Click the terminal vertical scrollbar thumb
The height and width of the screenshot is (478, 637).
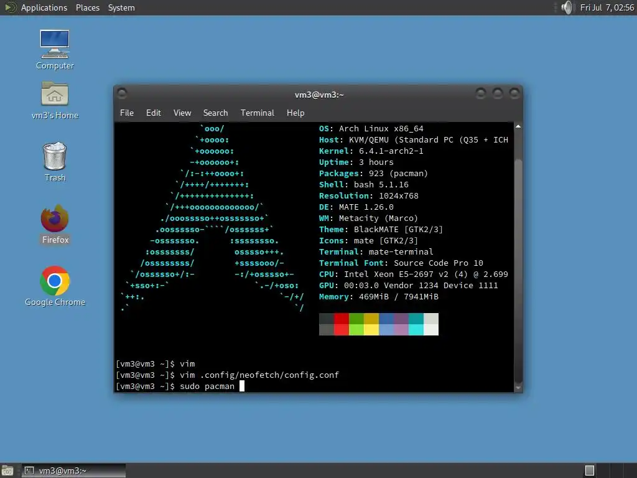[x=518, y=270]
